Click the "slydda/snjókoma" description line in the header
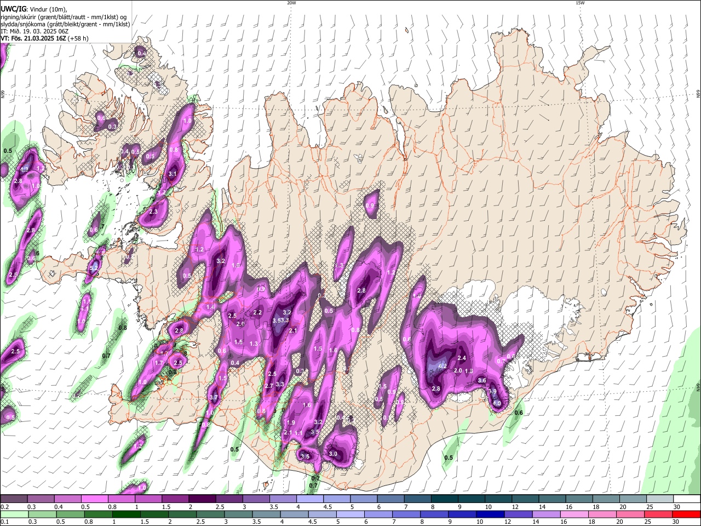Image resolution: width=701 pixels, height=526 pixels. tap(65, 24)
